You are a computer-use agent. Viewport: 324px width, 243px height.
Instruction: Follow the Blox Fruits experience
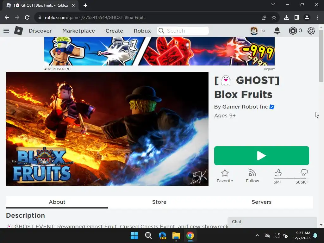click(252, 176)
